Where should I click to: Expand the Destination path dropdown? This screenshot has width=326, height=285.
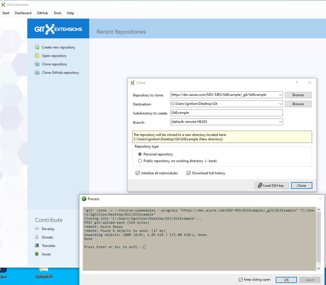point(280,104)
